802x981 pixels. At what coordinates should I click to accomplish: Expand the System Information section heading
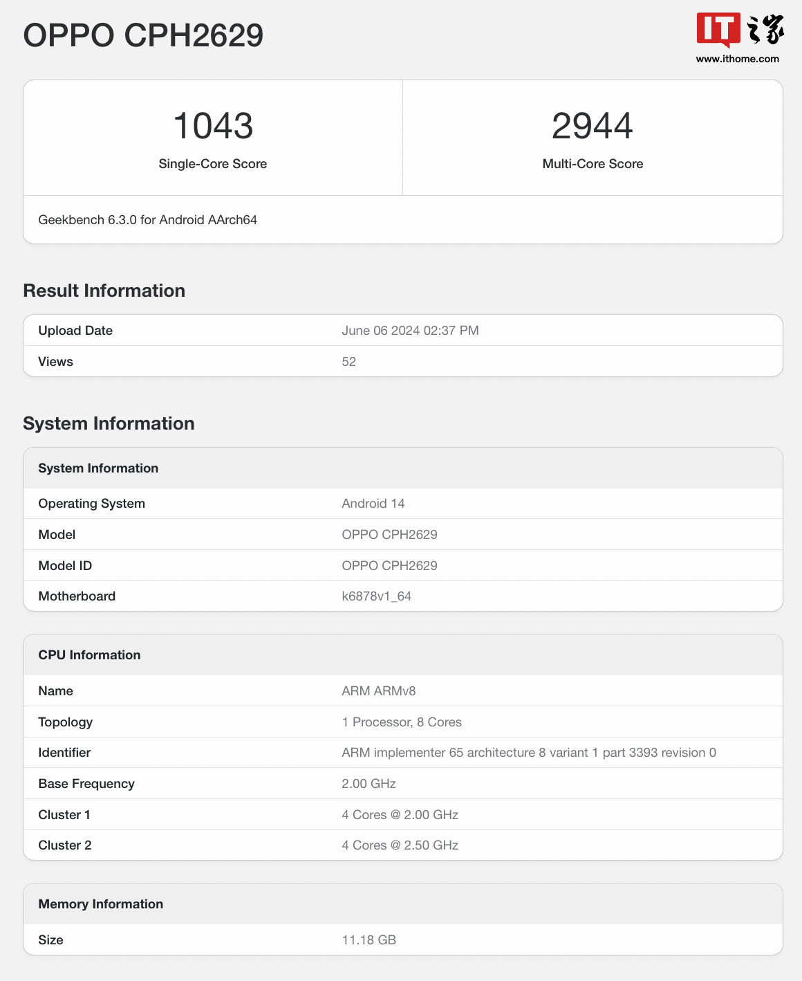coord(109,423)
